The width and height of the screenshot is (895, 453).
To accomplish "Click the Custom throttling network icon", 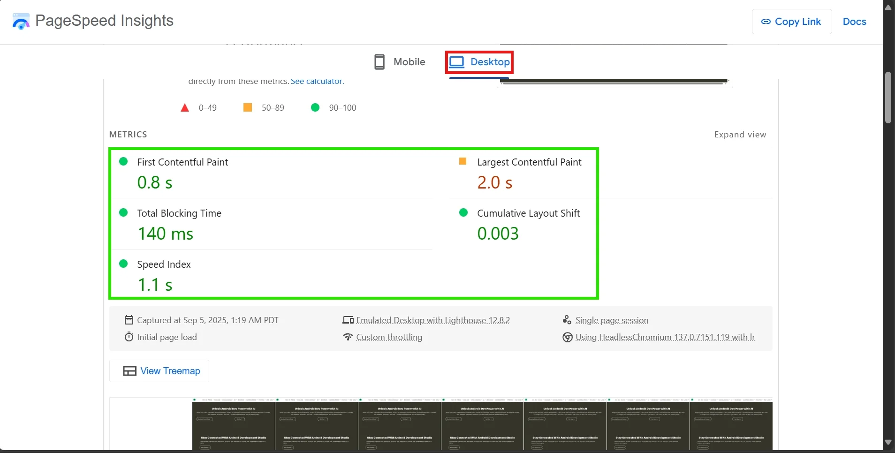I will tap(348, 337).
